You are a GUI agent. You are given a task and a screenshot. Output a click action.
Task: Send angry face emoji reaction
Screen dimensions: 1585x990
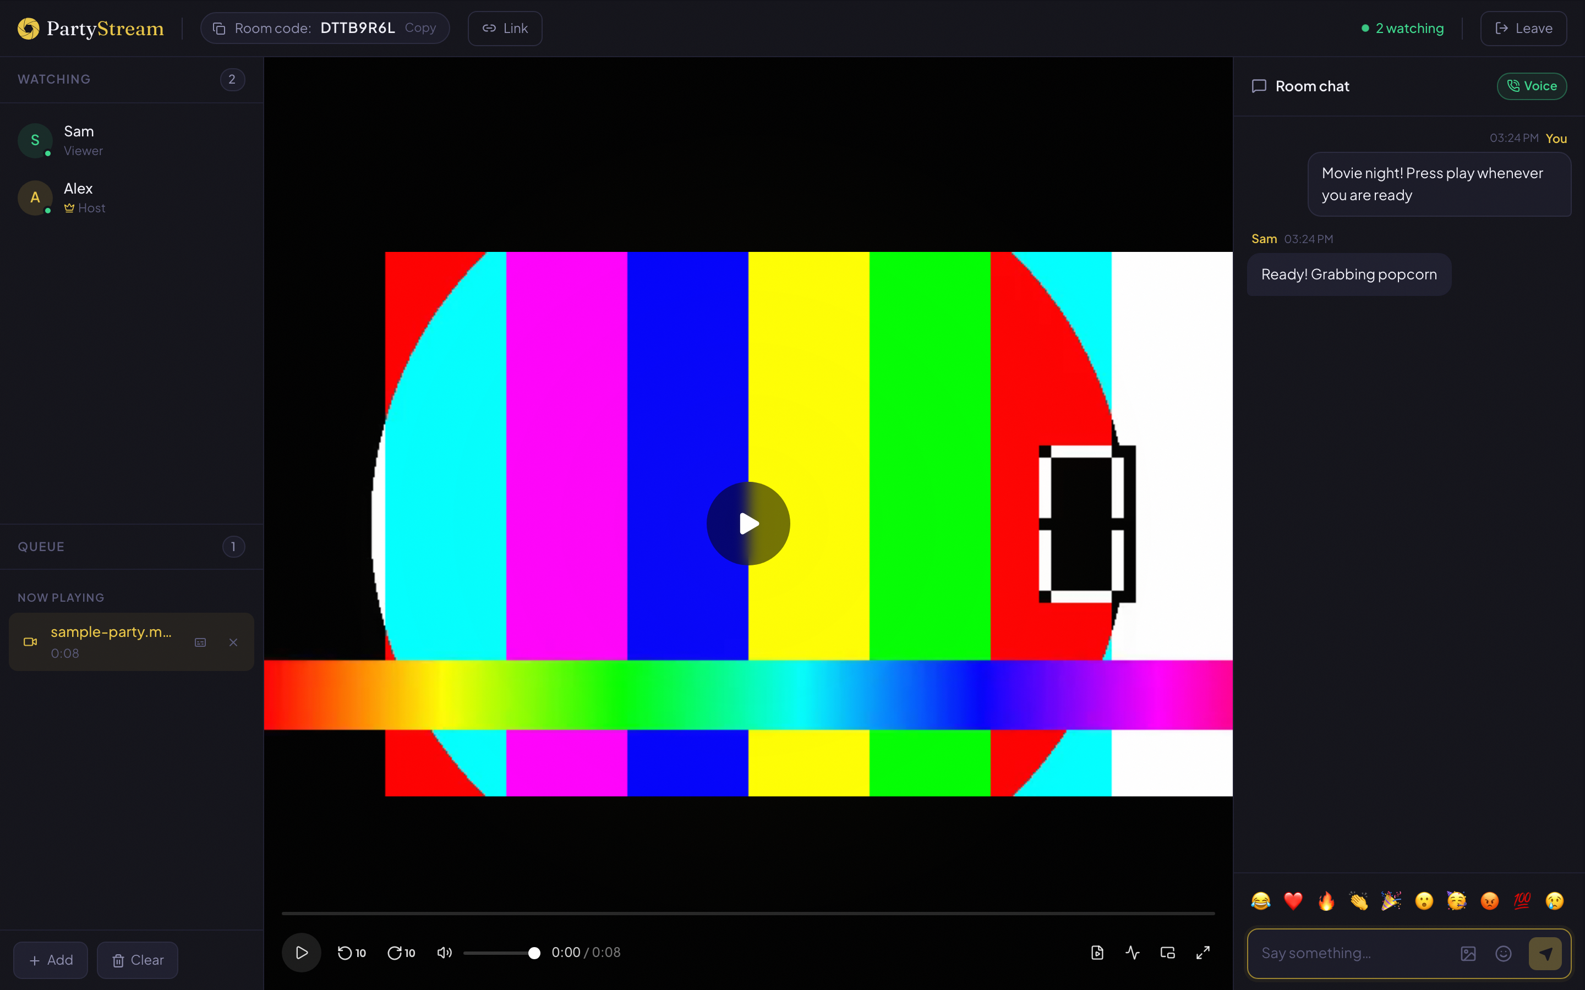tap(1489, 901)
